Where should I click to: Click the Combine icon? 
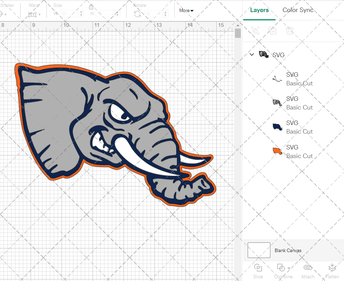click(281, 268)
